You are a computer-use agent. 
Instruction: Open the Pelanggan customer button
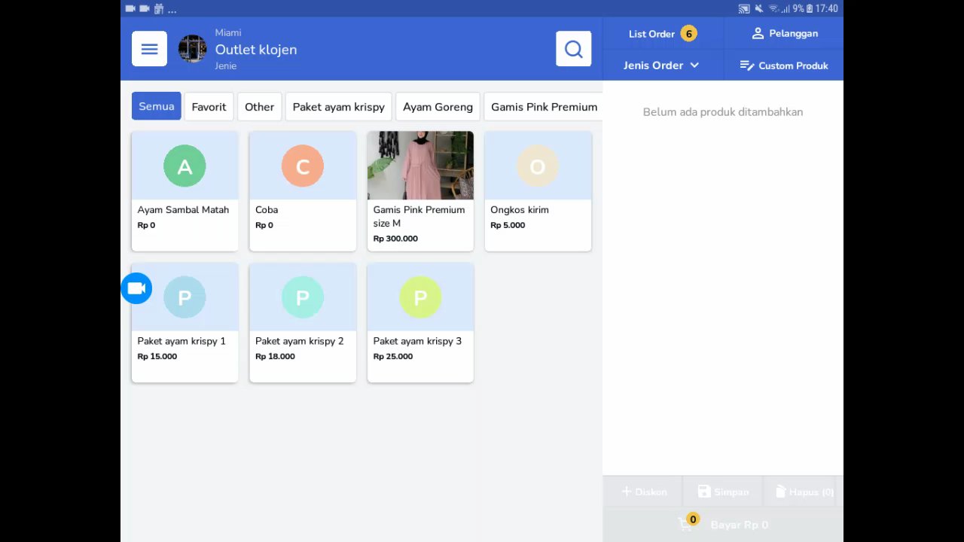click(x=784, y=33)
